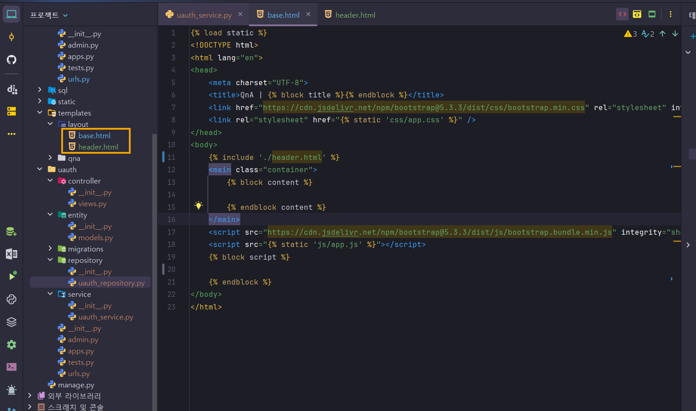Open the Run tool window with green dot
Viewport: 696px width, 411px height.
[x=12, y=276]
